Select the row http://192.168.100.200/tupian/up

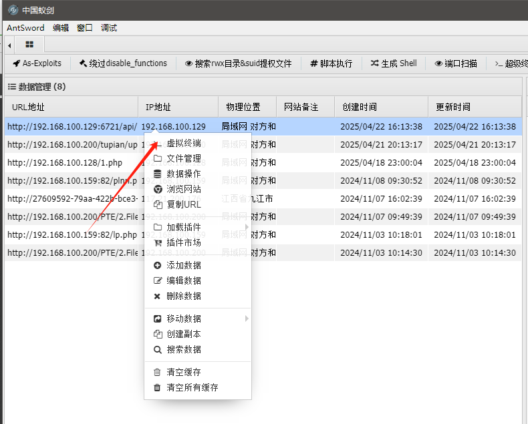pos(263,144)
